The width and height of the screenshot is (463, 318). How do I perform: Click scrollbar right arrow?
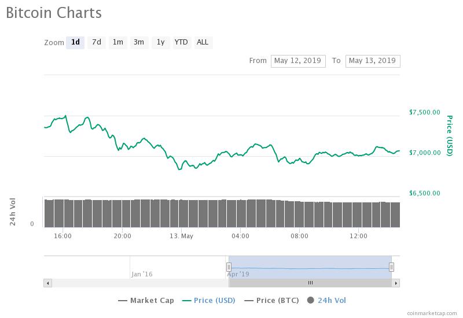pyautogui.click(x=396, y=283)
